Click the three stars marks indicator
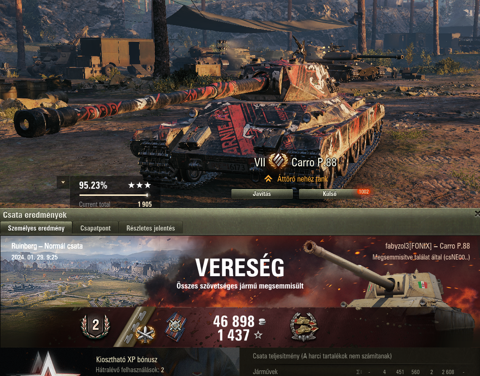This screenshot has width=480, height=376. pyautogui.click(x=139, y=185)
